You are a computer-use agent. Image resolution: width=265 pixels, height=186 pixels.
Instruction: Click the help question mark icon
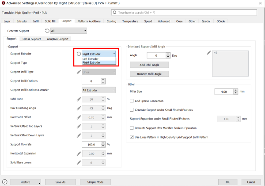pyautogui.click(x=4, y=181)
